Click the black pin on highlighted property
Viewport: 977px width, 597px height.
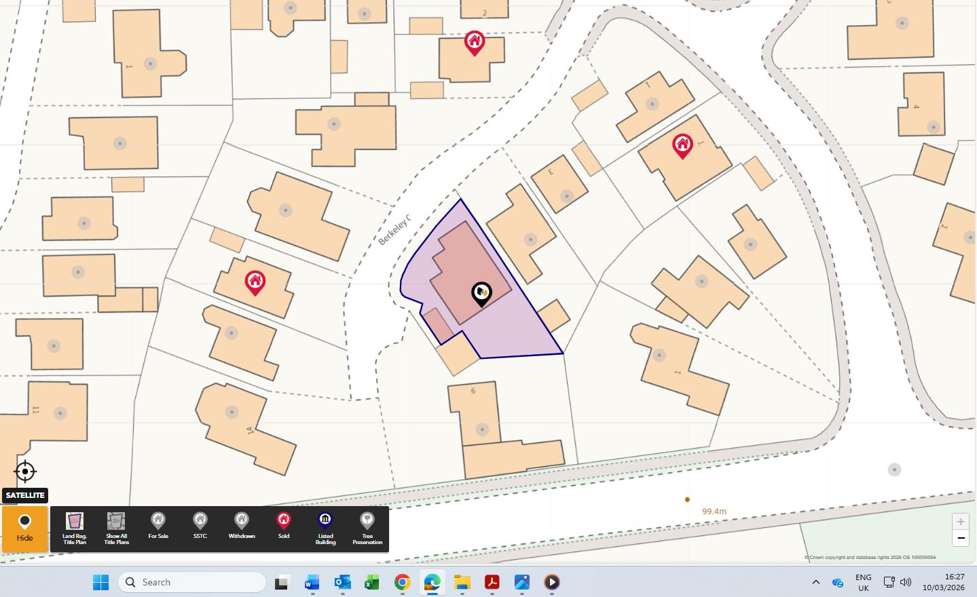point(481,293)
